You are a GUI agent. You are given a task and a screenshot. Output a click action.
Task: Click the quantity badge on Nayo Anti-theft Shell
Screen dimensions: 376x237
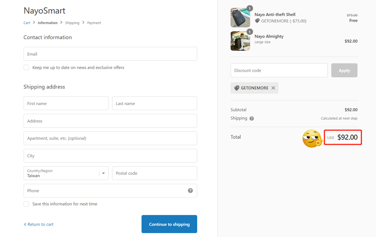click(250, 8)
